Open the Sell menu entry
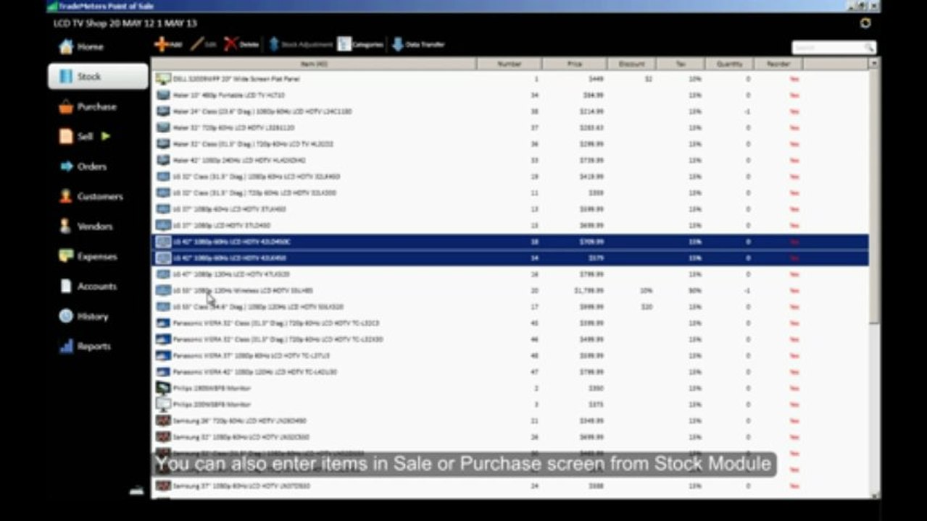The image size is (927, 521). point(76,137)
